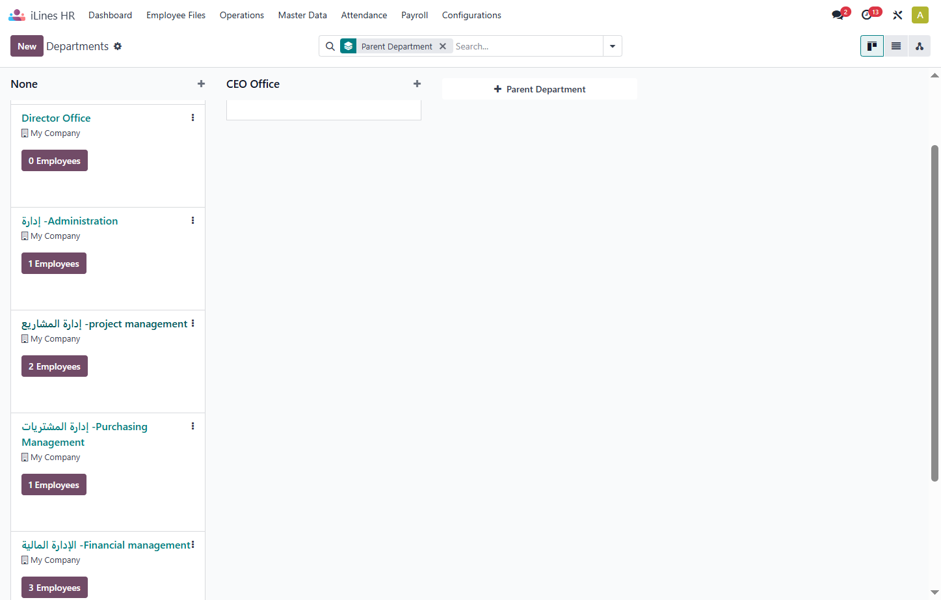Open Administration card options menu
This screenshot has height=600, width=941.
point(192,221)
